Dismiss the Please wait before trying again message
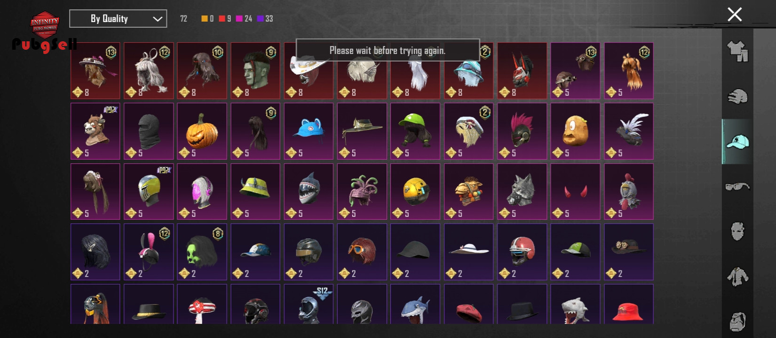 388,50
